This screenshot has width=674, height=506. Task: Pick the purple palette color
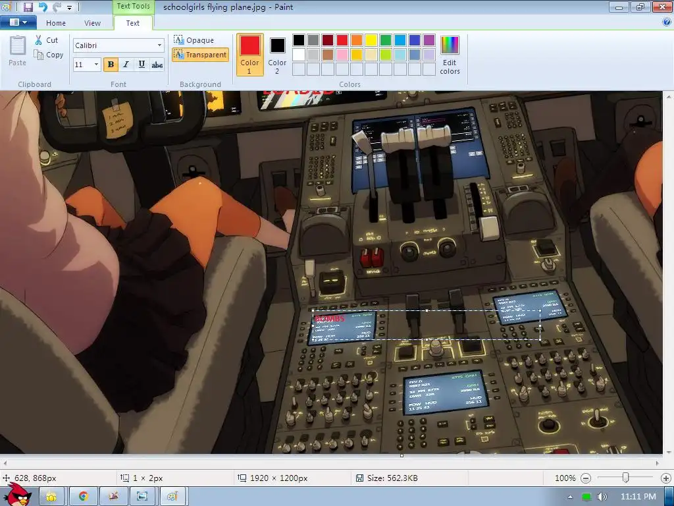point(429,40)
